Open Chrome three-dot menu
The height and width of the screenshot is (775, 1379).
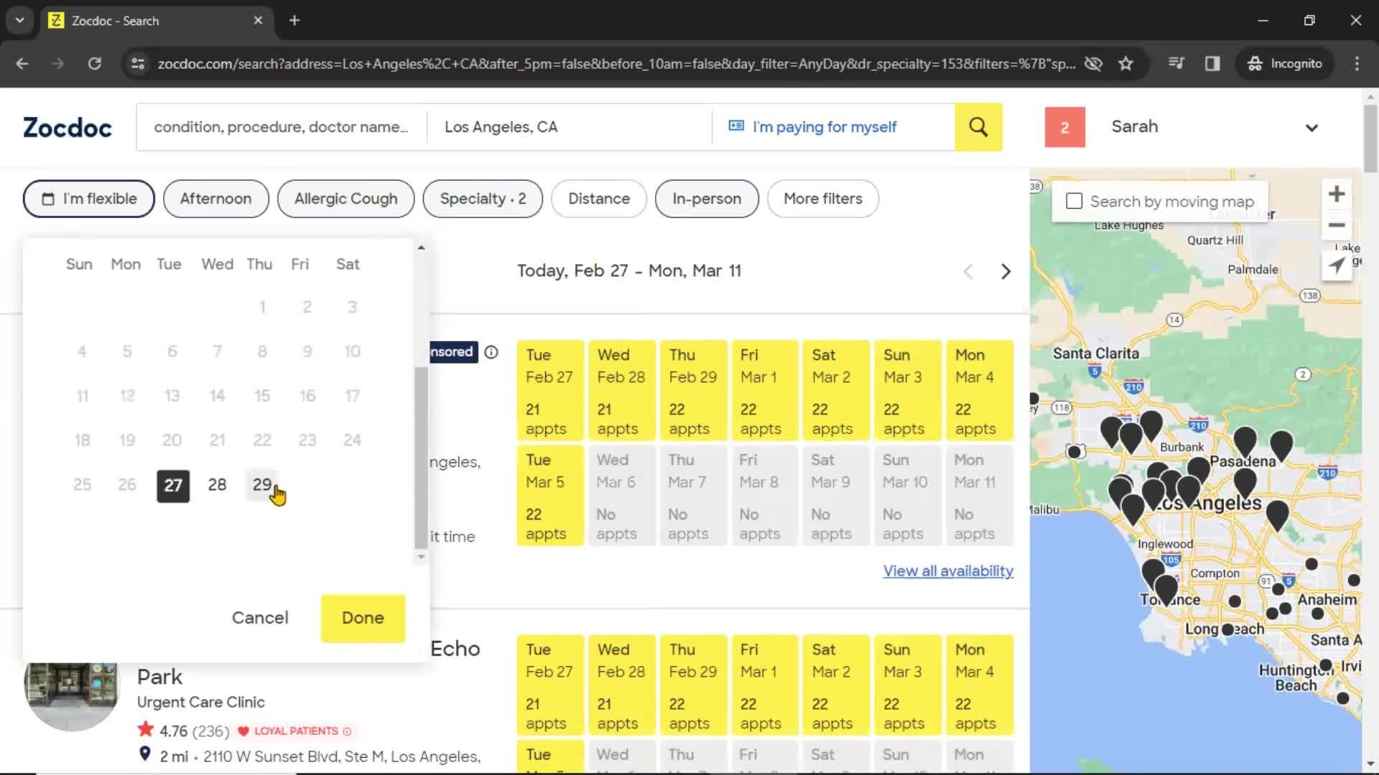pyautogui.click(x=1357, y=64)
